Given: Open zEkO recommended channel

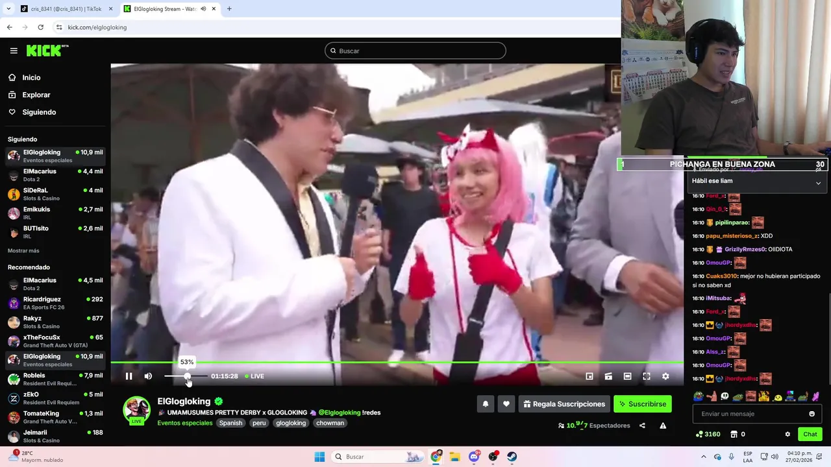Looking at the screenshot, I should tap(55, 398).
